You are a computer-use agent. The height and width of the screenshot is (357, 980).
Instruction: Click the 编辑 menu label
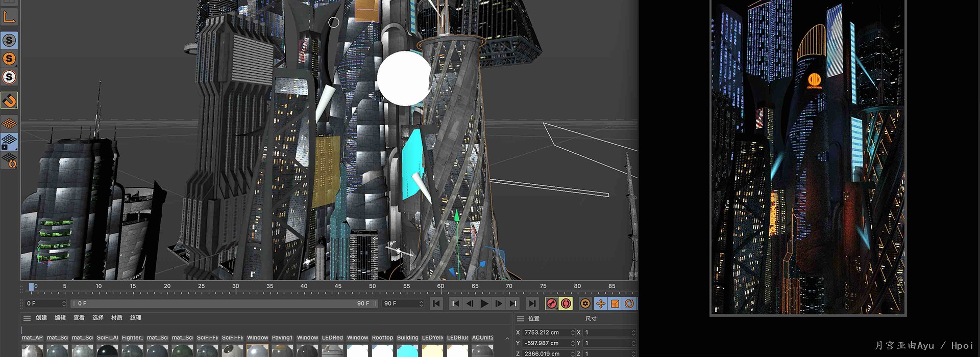click(60, 318)
